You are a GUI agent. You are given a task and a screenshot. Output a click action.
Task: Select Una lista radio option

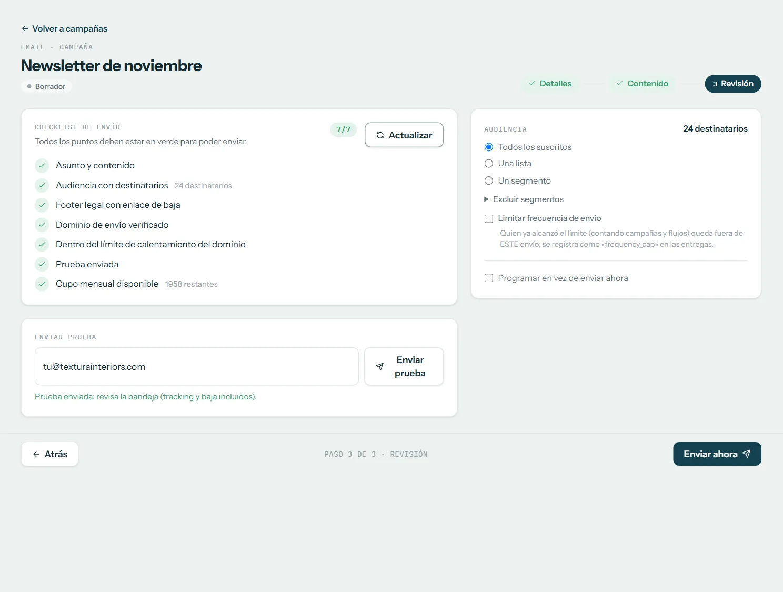coord(488,164)
